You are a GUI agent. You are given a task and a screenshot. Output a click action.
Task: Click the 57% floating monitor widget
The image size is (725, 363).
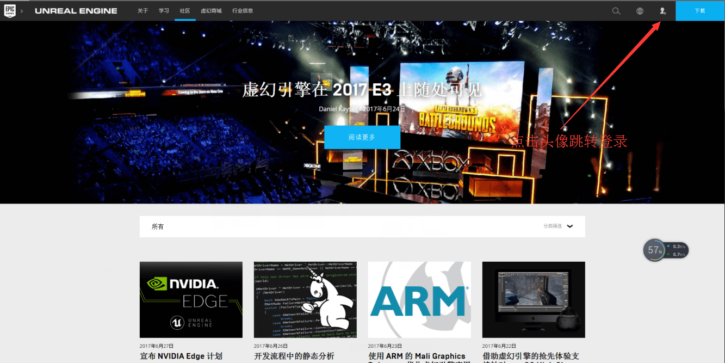[654, 250]
